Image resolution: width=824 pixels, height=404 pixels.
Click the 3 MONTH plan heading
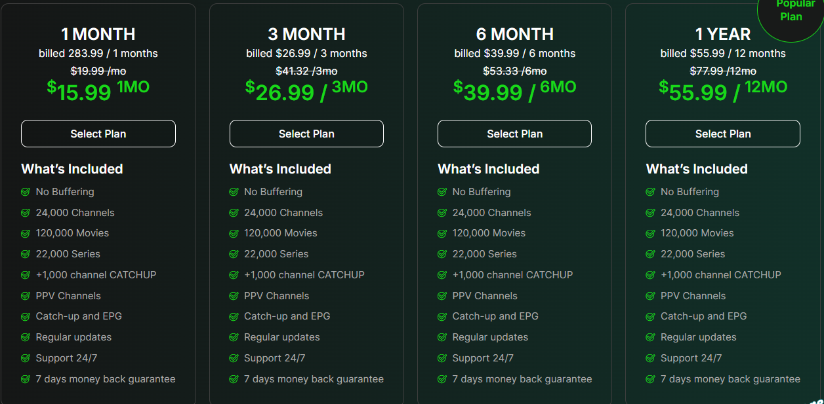click(306, 34)
